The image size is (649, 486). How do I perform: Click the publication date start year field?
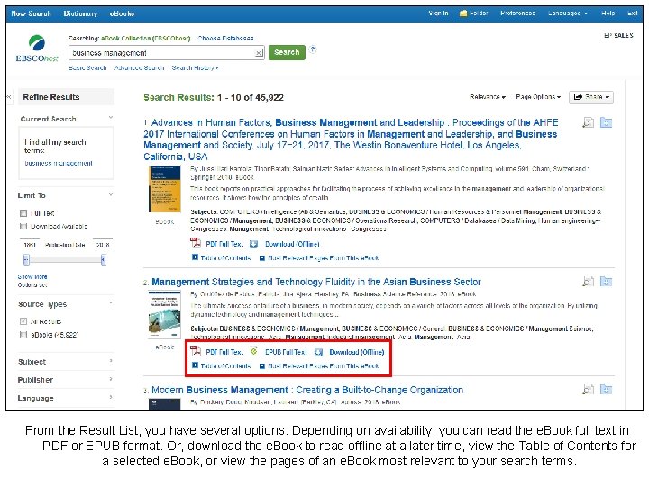[30, 245]
